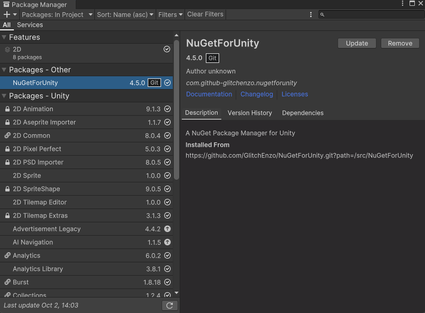The height and width of the screenshot is (313, 425).
Task: Open the Sort: Name (asc) dropdown
Action: 125,14
